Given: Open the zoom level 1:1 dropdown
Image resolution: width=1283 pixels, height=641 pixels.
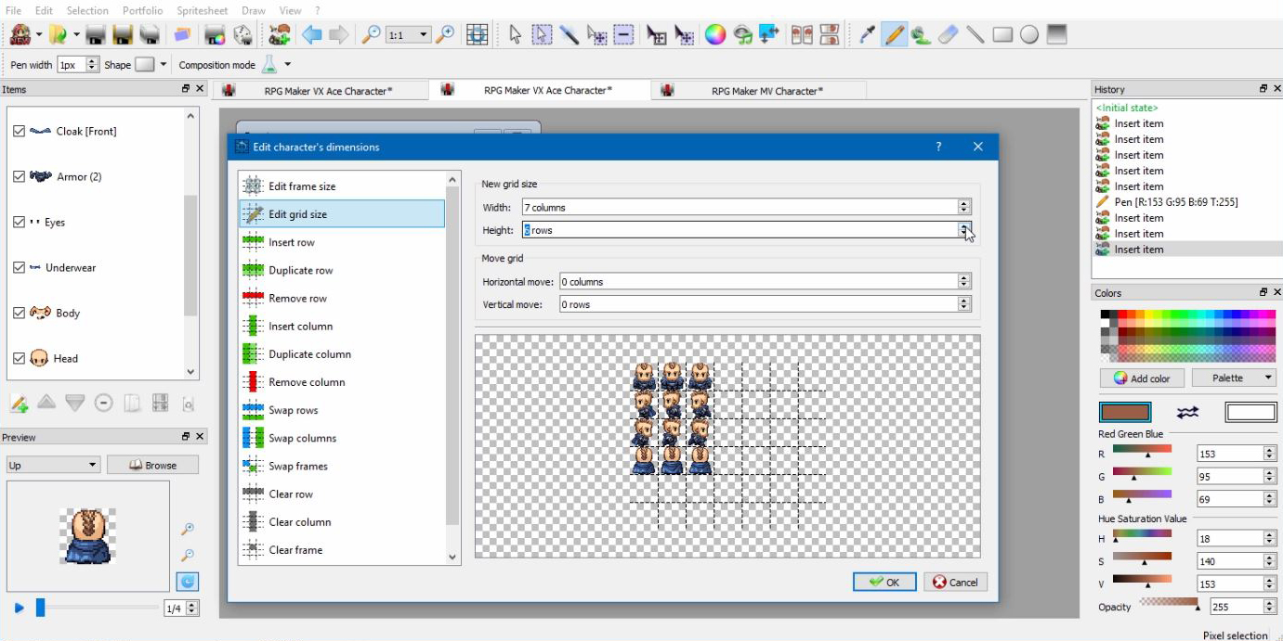Looking at the screenshot, I should (x=409, y=34).
